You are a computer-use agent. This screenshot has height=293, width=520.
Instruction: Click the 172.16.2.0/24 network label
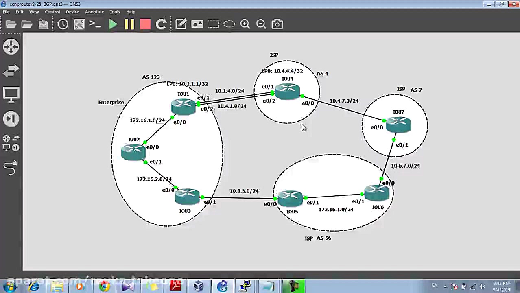(x=154, y=179)
